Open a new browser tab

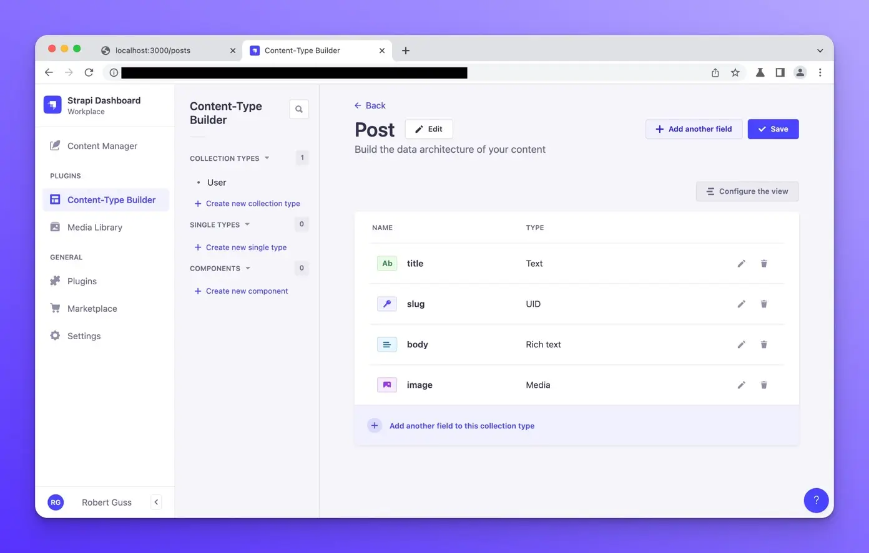(x=406, y=50)
